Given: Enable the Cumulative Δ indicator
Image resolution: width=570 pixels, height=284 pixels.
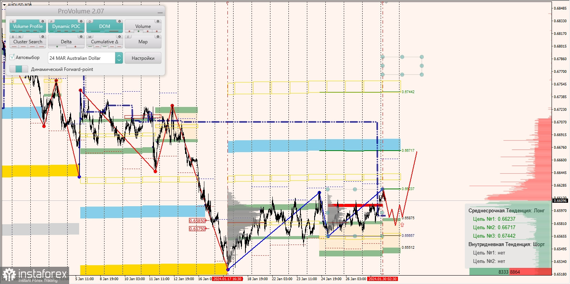Looking at the screenshot, I should coord(104,42).
